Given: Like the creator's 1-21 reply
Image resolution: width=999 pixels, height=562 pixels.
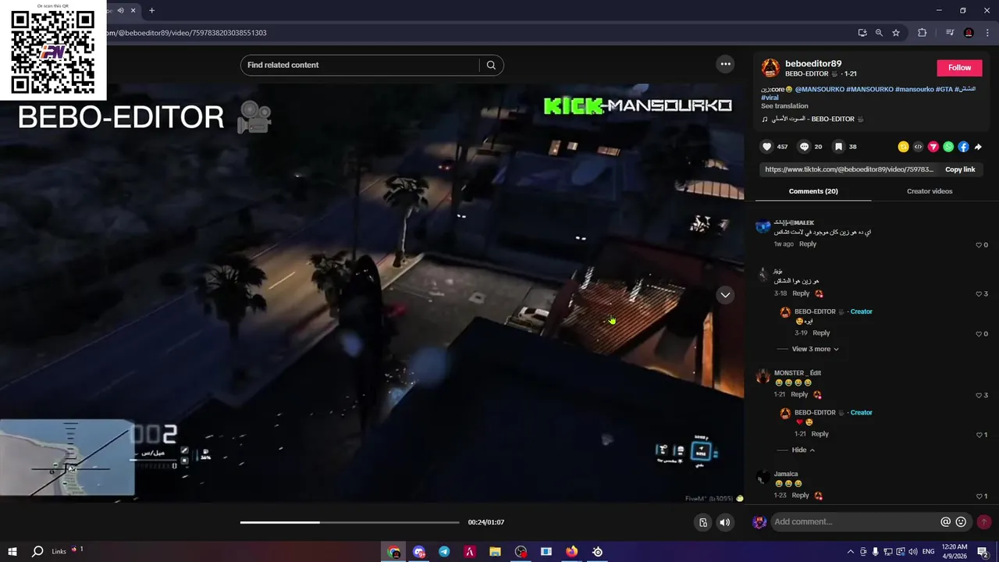Looking at the screenshot, I should [x=981, y=434].
